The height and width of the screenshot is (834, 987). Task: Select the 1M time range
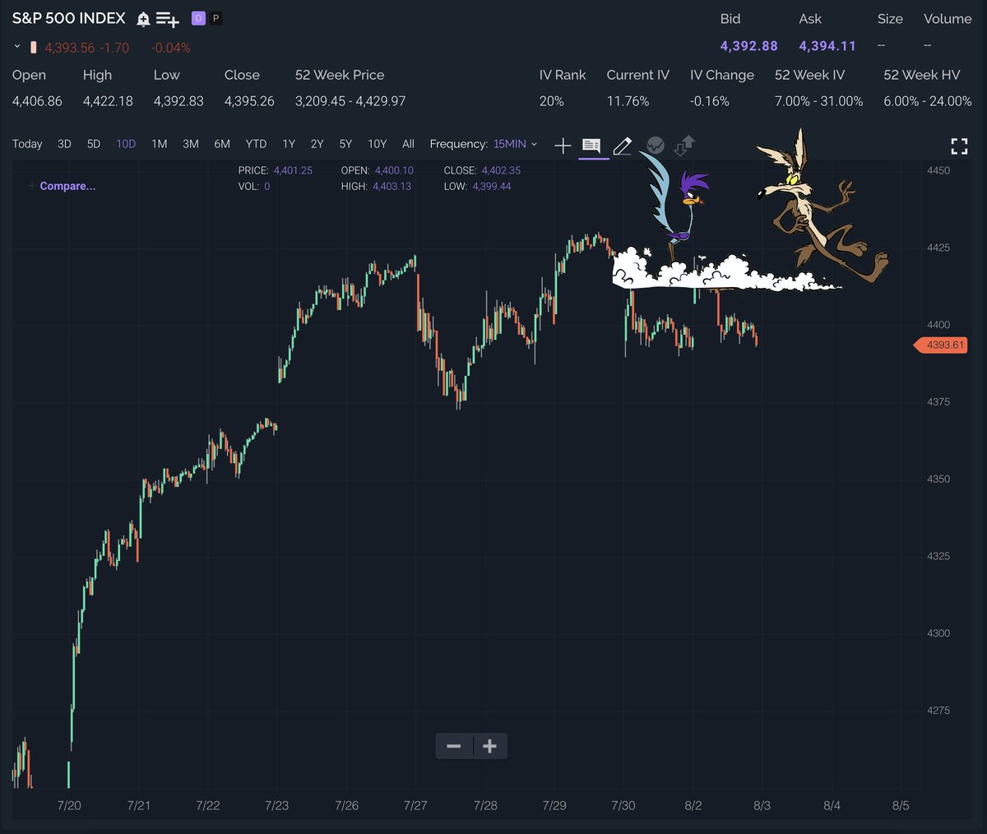(160, 144)
